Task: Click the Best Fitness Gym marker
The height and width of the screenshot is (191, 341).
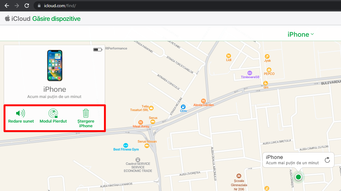Action: point(126,145)
